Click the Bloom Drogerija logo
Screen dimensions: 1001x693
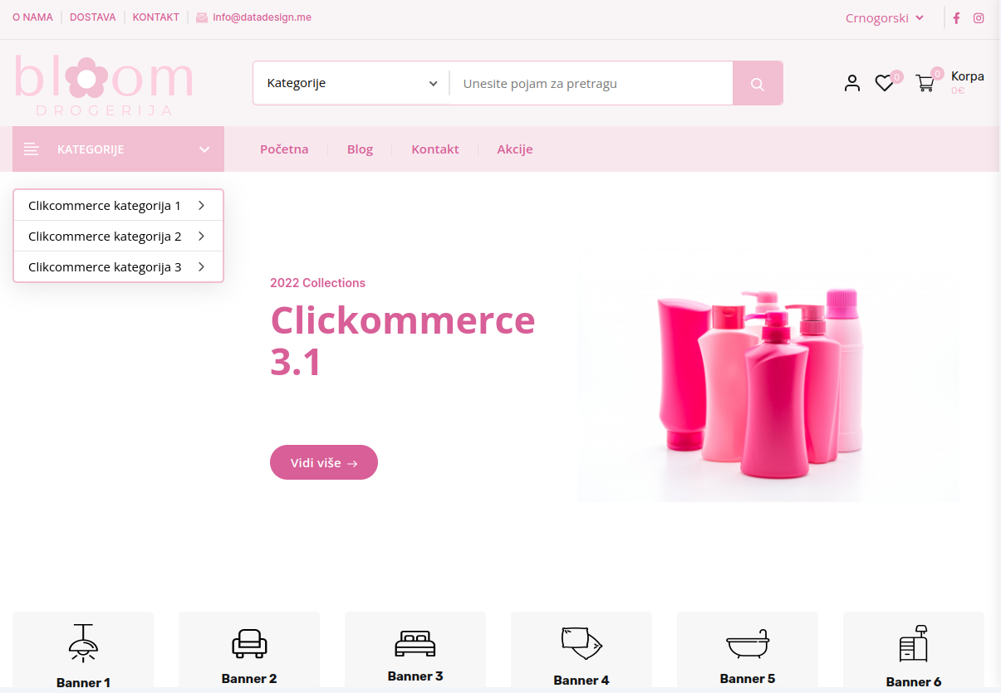pos(103,85)
